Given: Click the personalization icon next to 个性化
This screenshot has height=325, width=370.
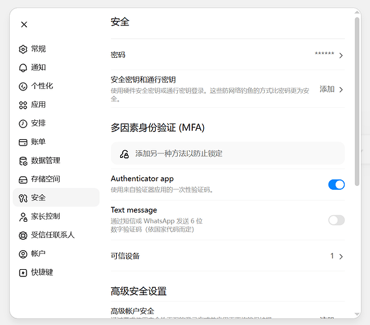Looking at the screenshot, I should [x=23, y=86].
